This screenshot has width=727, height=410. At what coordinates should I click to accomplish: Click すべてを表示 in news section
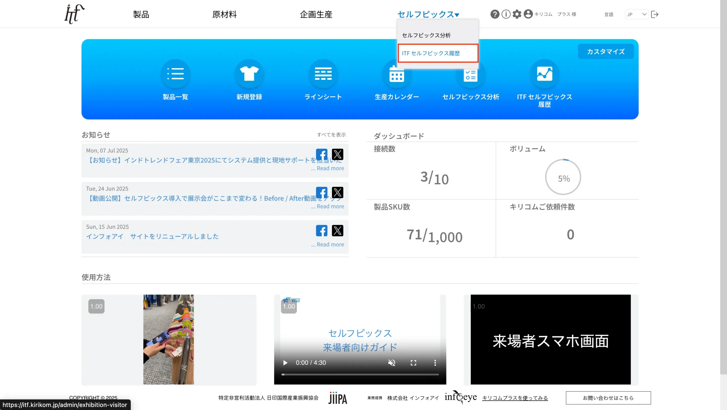(331, 135)
